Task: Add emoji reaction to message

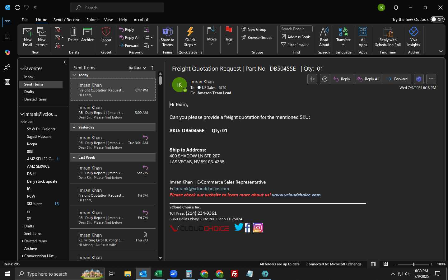Action: 325,79
